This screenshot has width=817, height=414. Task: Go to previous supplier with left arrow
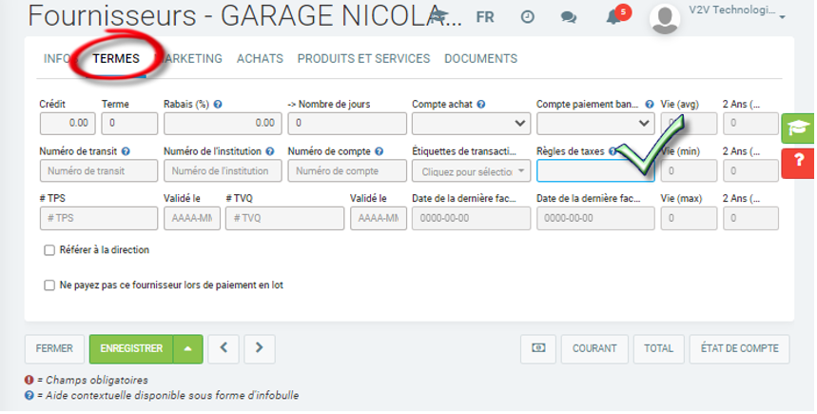[x=224, y=349]
